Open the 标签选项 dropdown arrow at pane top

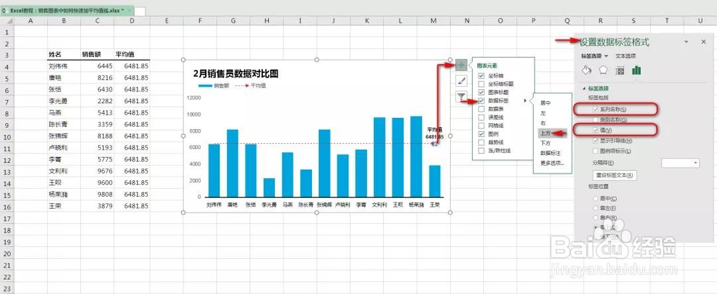pyautogui.click(x=606, y=56)
